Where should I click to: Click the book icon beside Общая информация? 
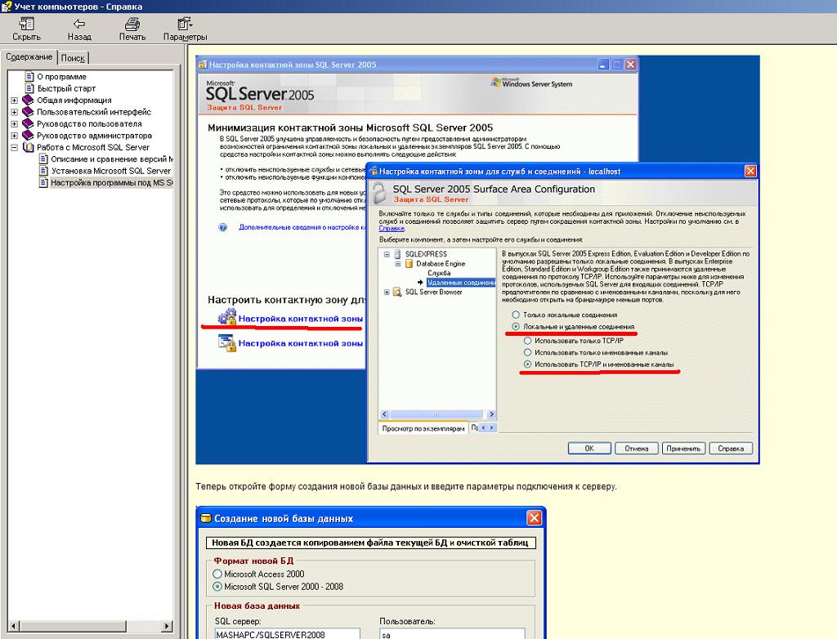click(28, 101)
